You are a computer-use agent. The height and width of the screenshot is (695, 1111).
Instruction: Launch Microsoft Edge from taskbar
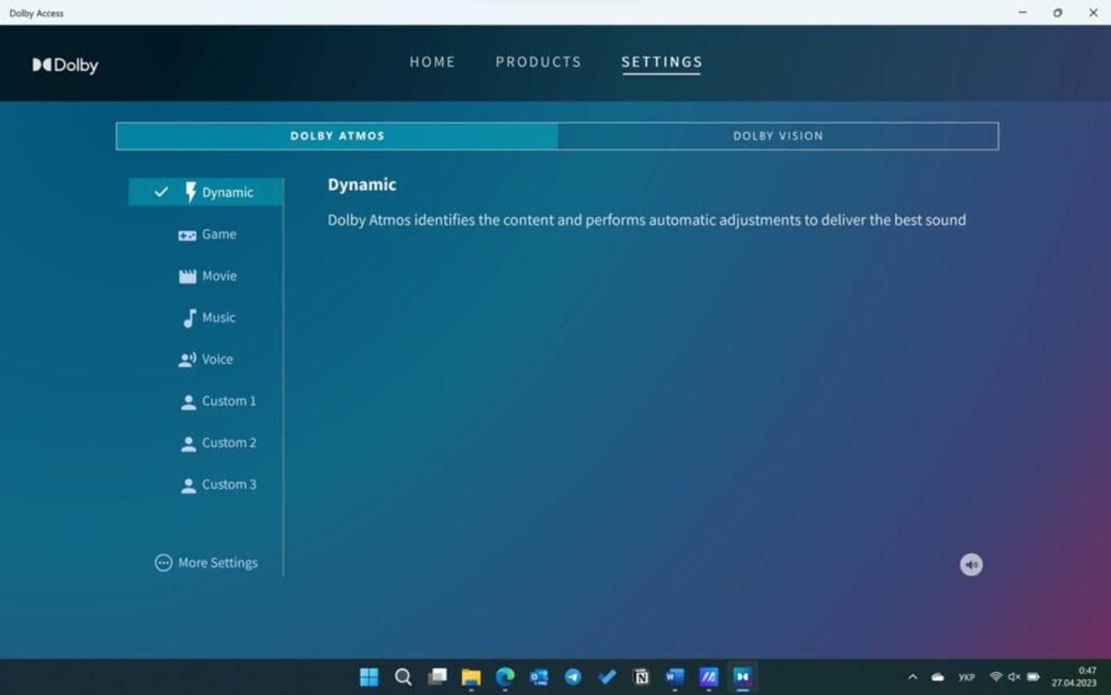click(x=505, y=676)
